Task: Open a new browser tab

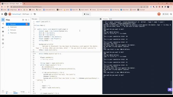Action: tap(24, 4)
